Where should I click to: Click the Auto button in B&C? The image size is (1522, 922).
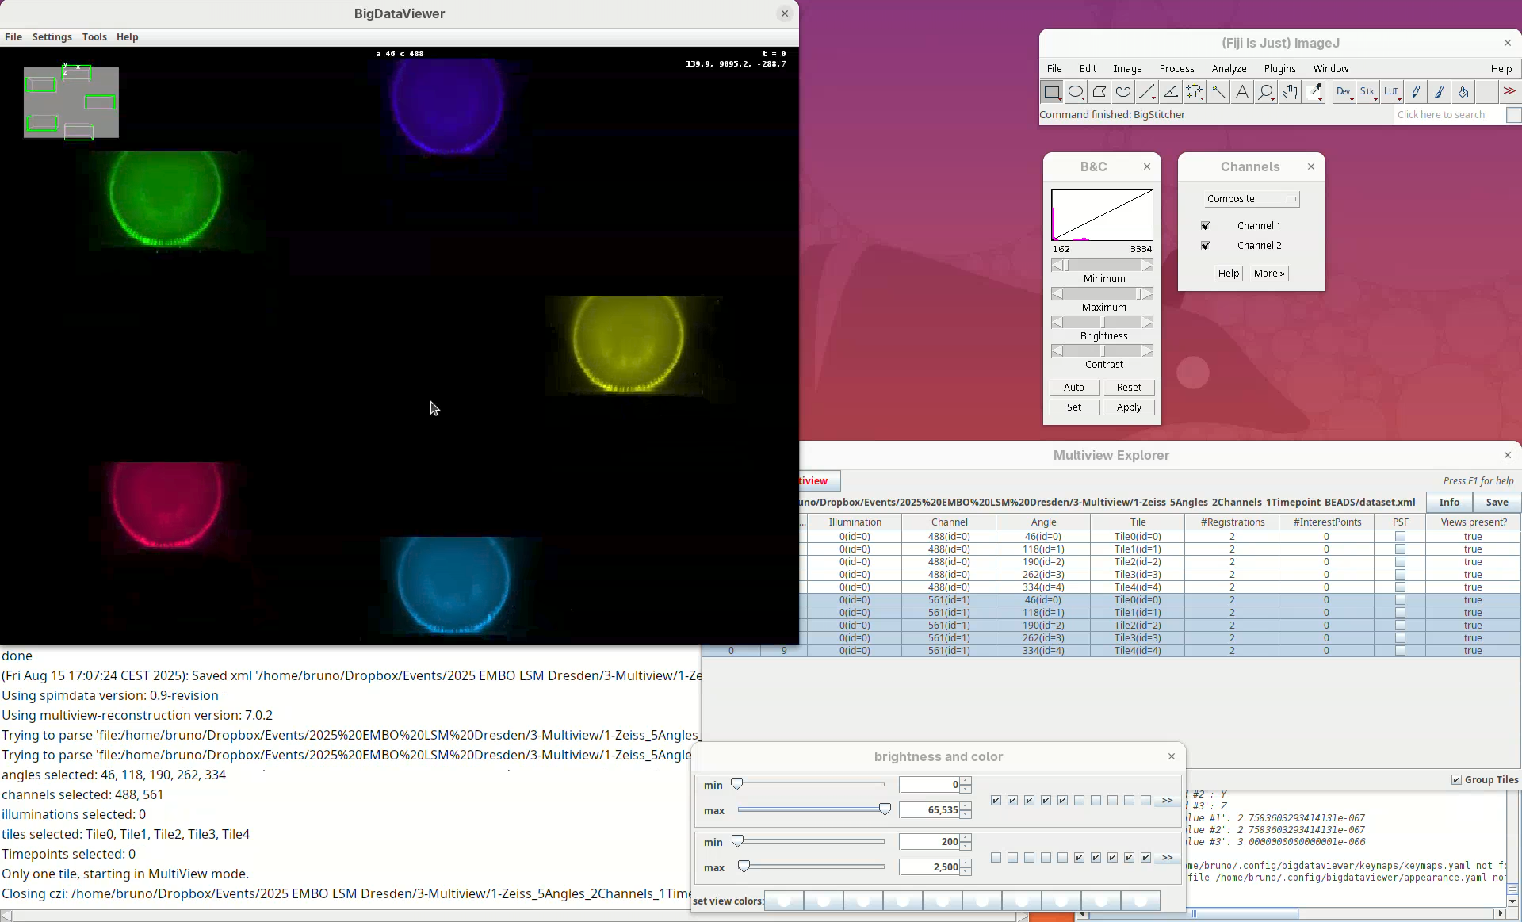[1074, 388]
